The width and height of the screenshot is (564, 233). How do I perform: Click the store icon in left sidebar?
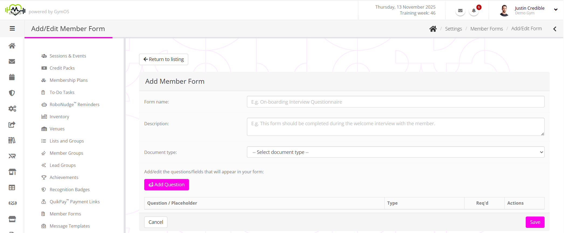pos(12,172)
